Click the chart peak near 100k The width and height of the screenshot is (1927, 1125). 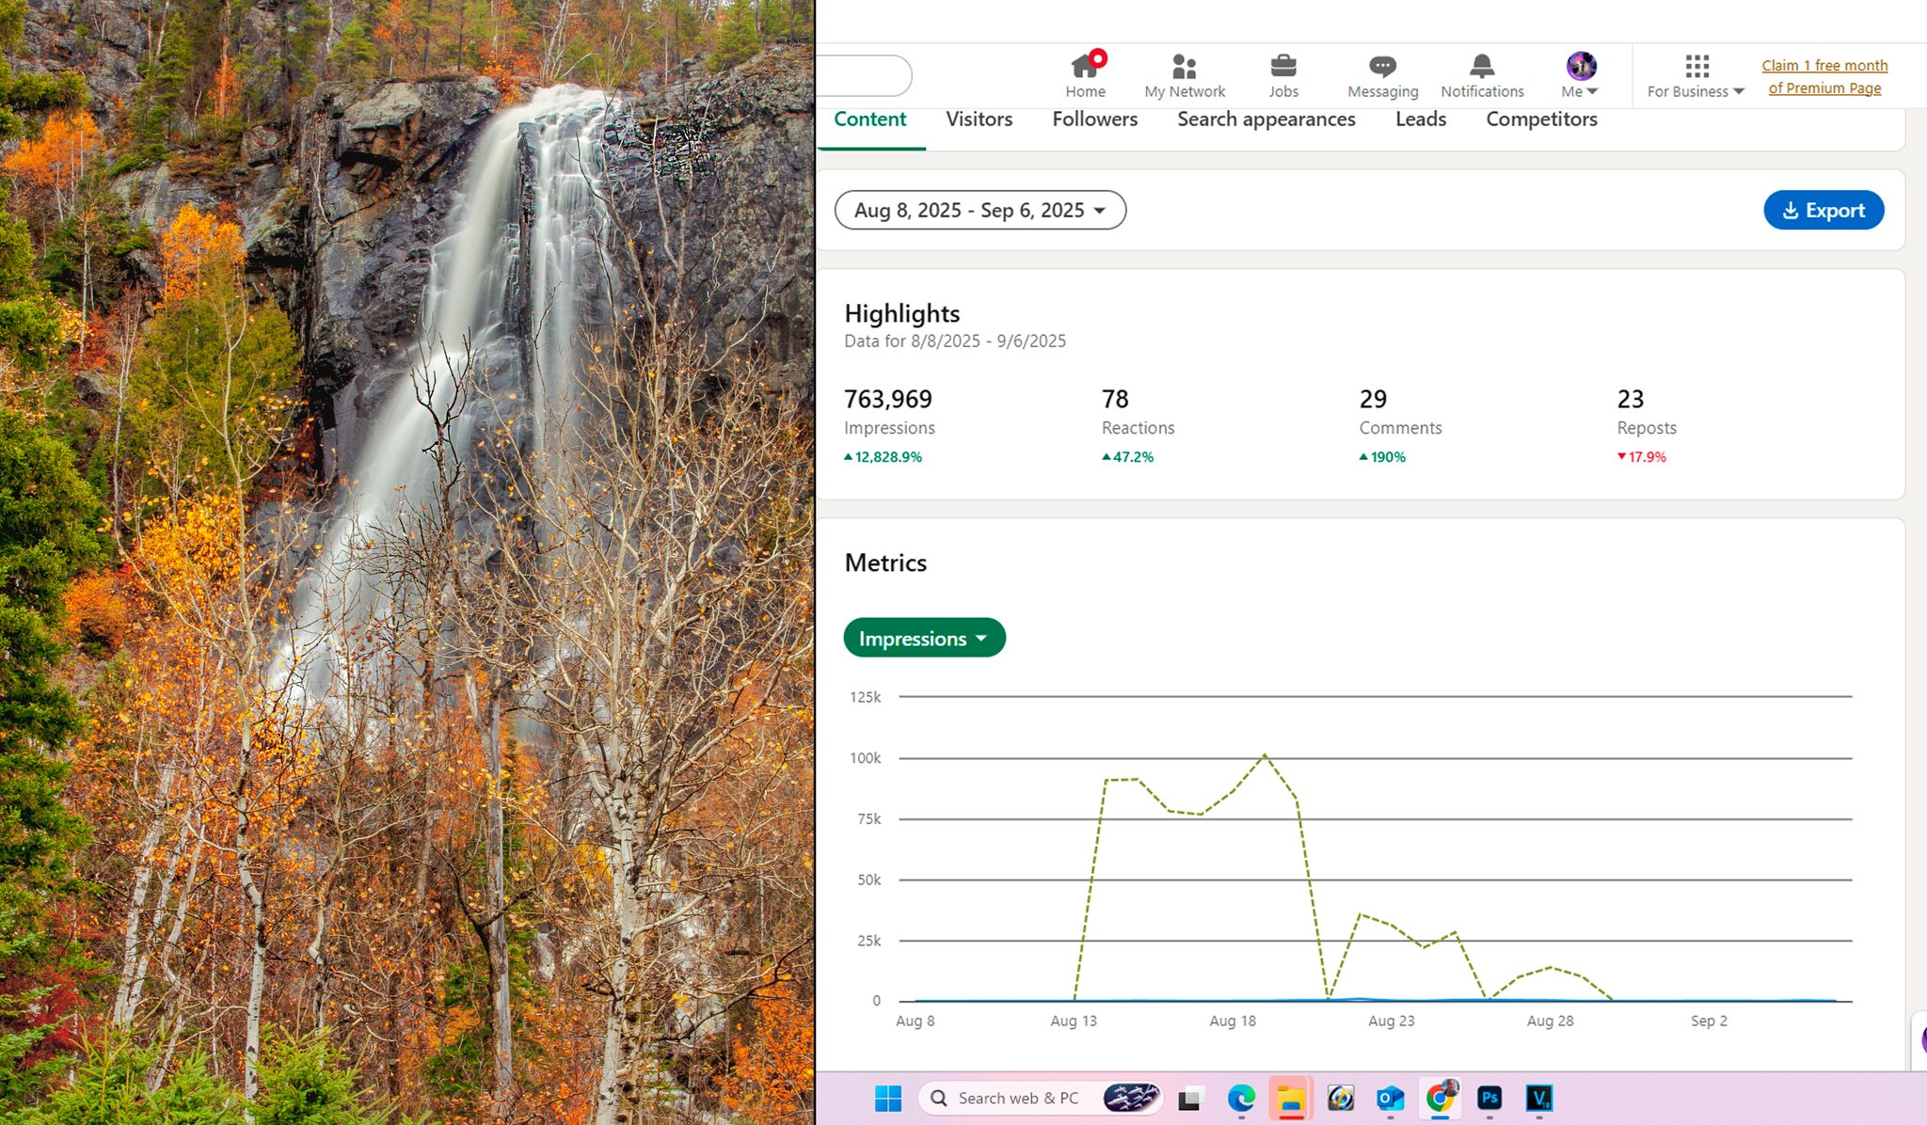point(1264,754)
